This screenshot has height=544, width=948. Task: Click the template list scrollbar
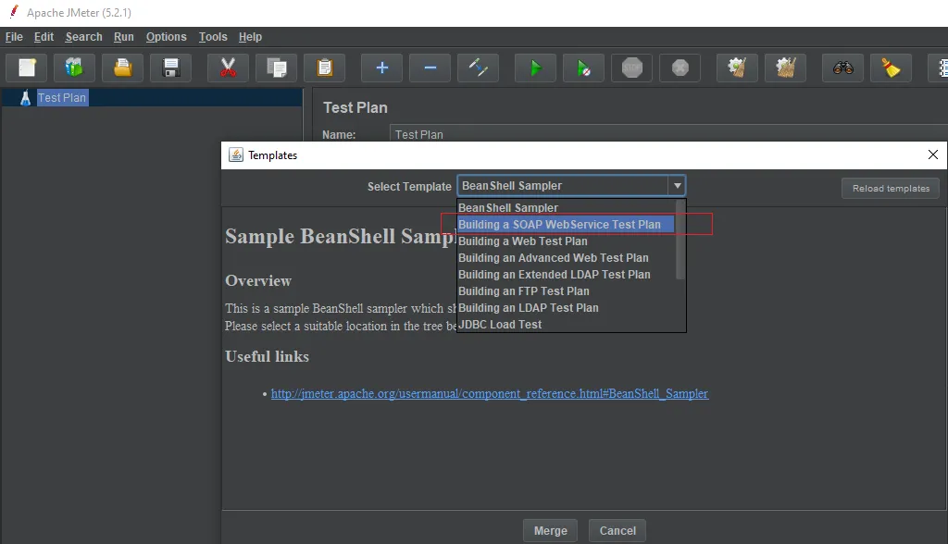680,240
